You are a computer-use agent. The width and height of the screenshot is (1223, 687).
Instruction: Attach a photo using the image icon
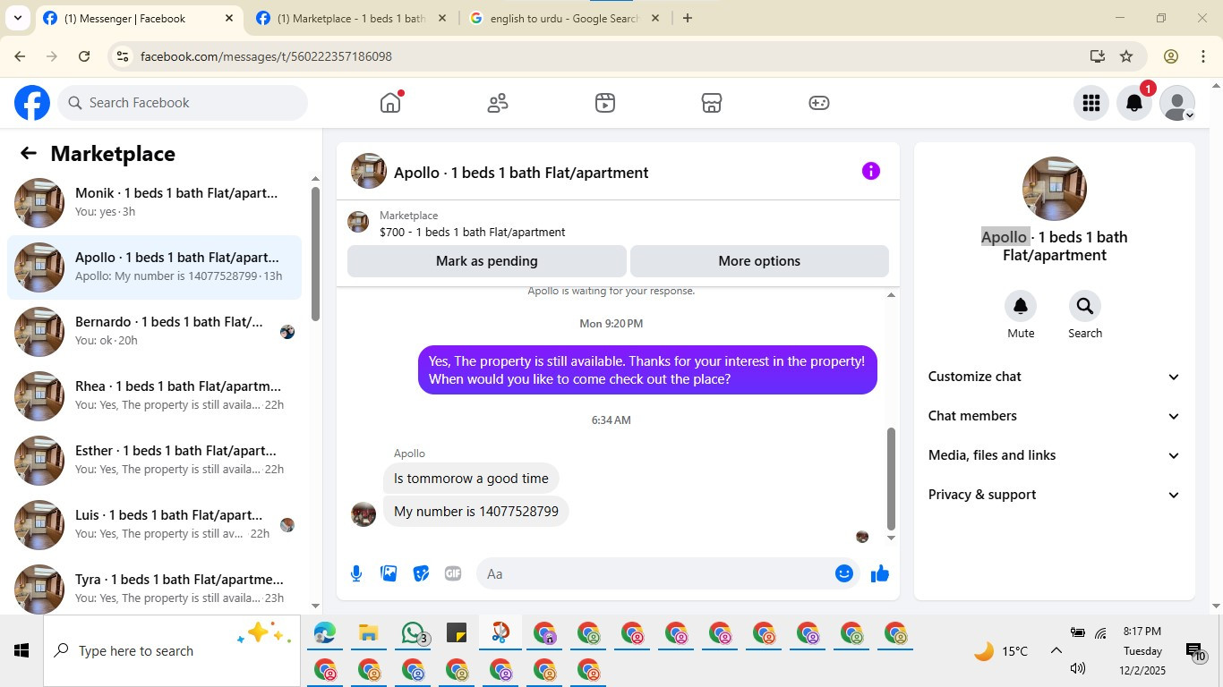click(x=389, y=573)
